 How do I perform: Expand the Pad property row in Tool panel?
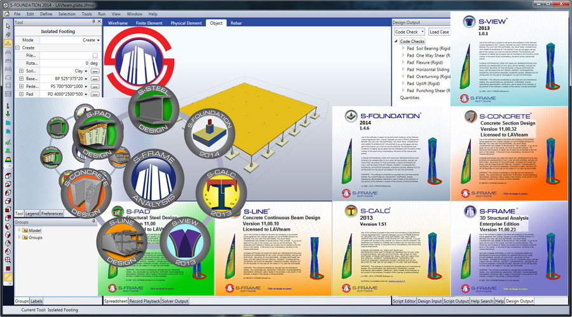(x=21, y=94)
